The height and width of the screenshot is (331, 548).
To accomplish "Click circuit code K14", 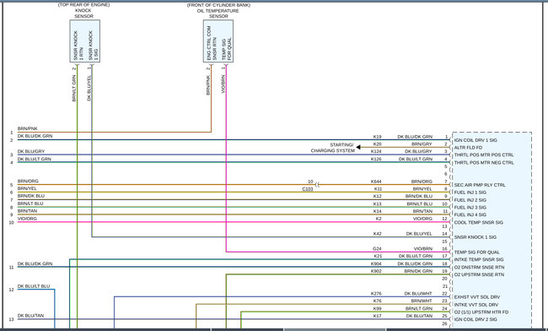I will tap(377, 211).
